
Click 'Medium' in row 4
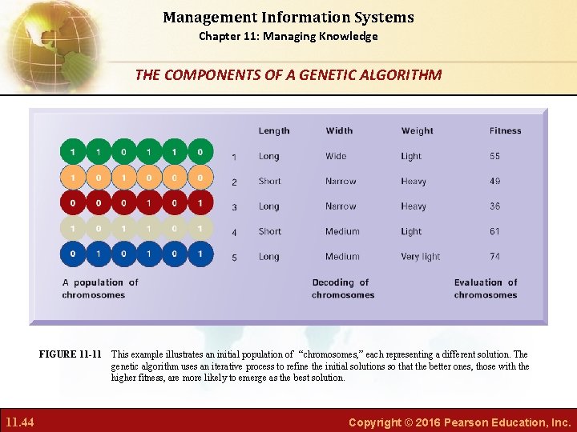pyautogui.click(x=342, y=231)
